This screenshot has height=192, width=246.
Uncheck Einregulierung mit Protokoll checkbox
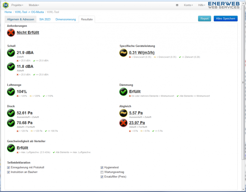click(x=9, y=167)
